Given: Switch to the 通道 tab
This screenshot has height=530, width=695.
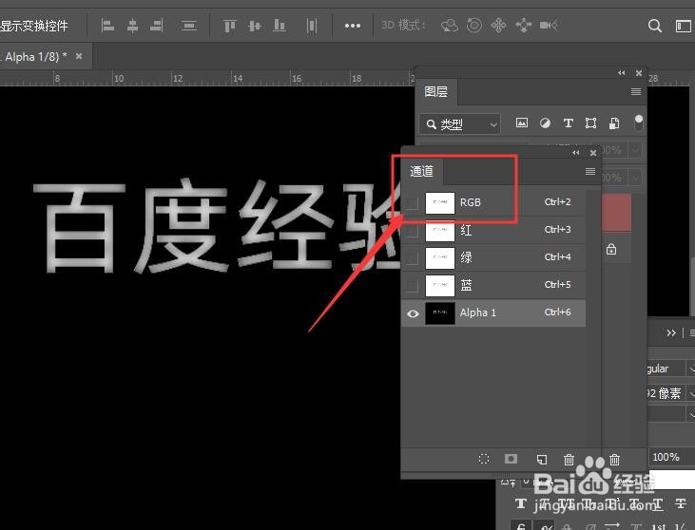Looking at the screenshot, I should (x=421, y=171).
